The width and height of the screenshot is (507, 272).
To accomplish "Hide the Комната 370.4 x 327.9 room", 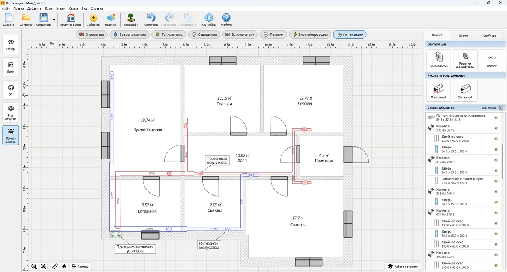I will coord(496,128).
